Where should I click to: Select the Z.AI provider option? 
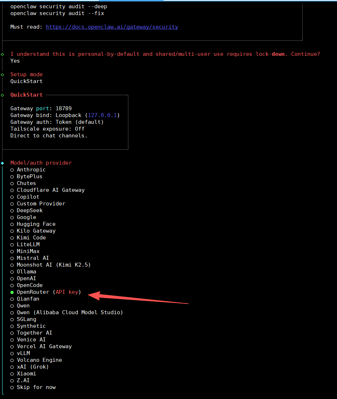20,380
